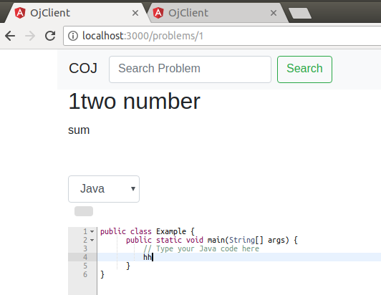
Task: Click the browser back arrow
Action: pos(10,36)
